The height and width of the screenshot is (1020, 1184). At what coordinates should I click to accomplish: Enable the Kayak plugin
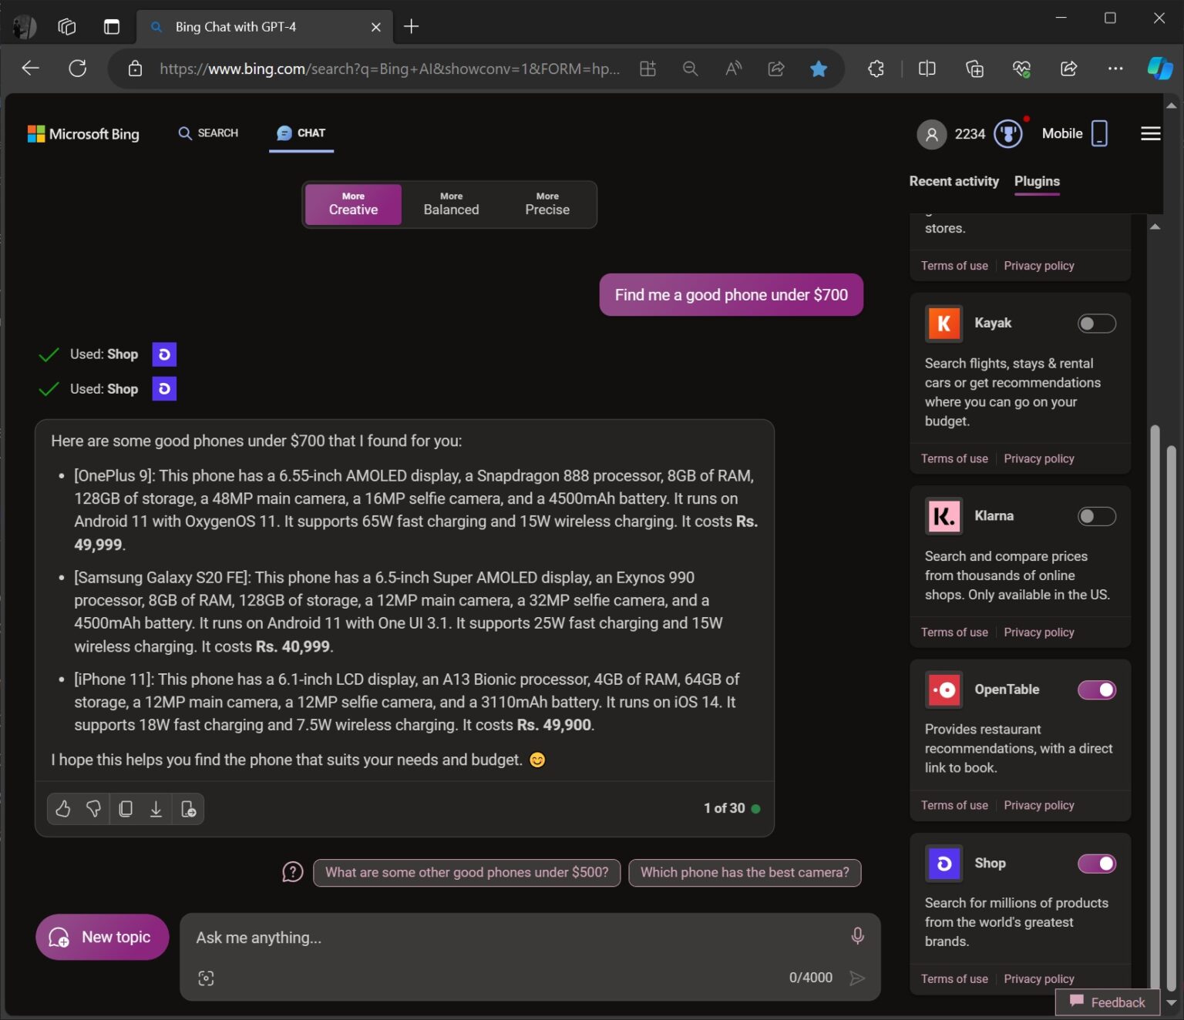[x=1096, y=324]
